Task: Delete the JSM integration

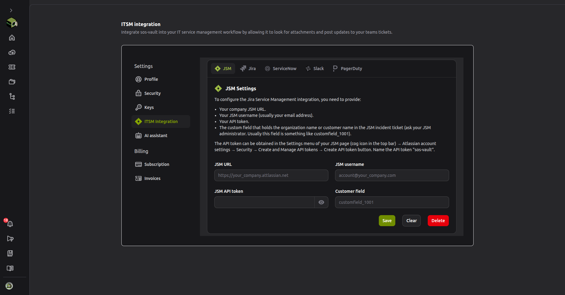Action: tap(438, 221)
